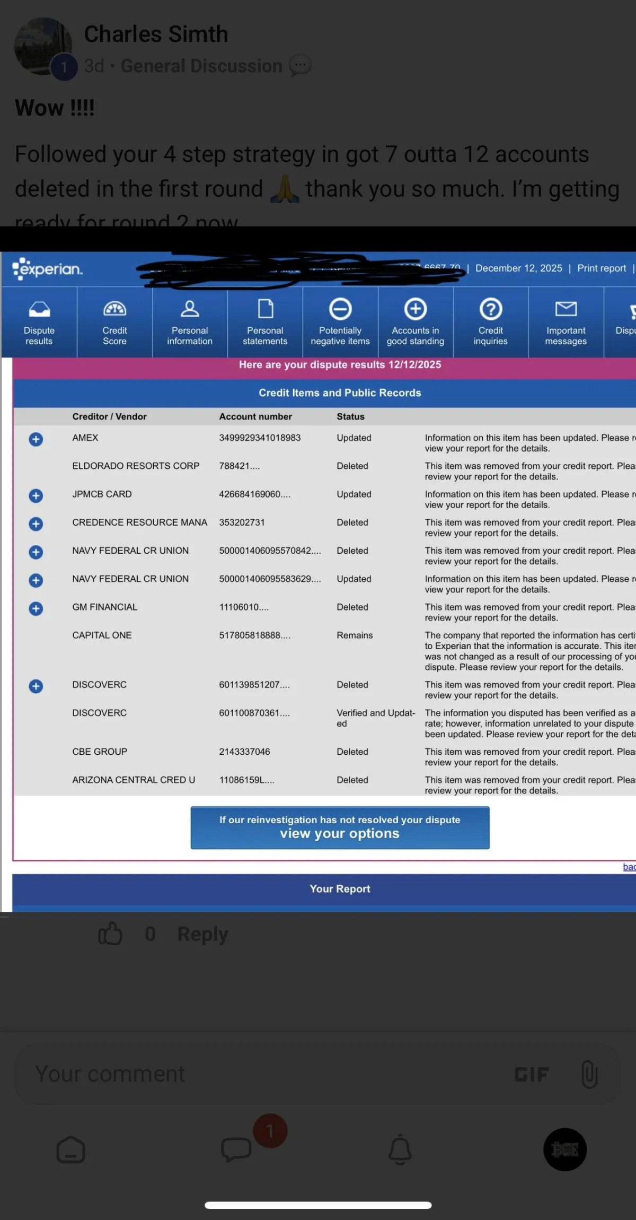Open the chat messages icon
Screen dimensions: 636x1220
236,1149
